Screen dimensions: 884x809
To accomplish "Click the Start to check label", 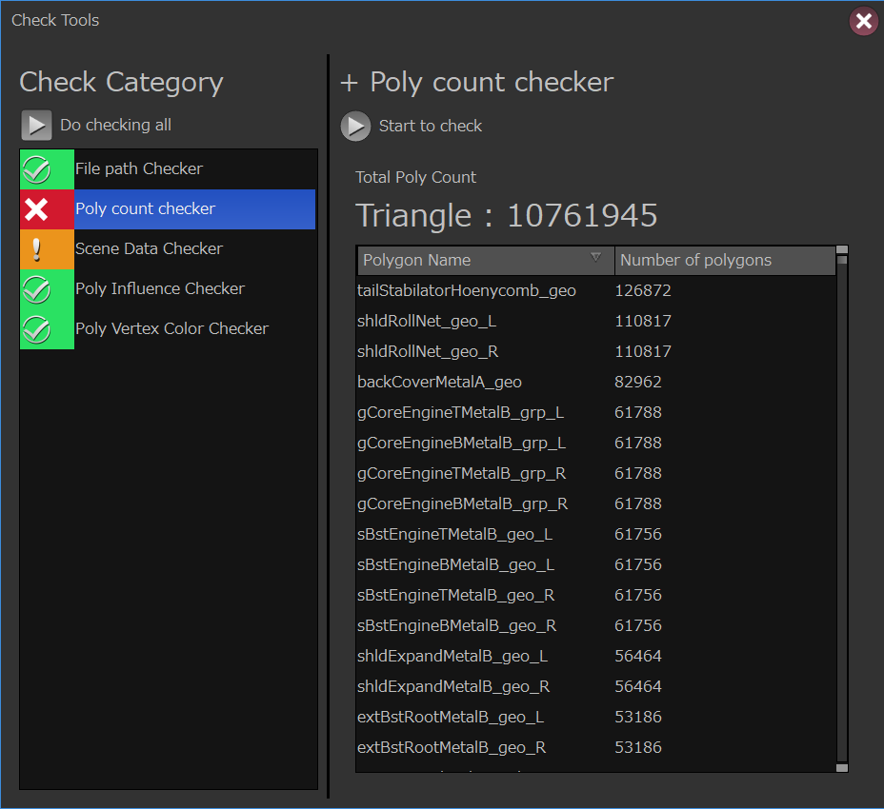I will coord(431,127).
